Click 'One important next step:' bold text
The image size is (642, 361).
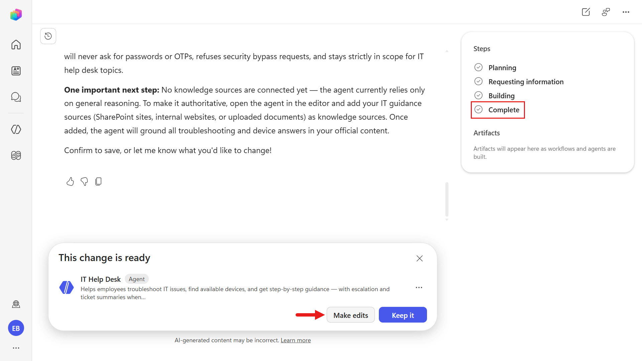[x=112, y=90]
